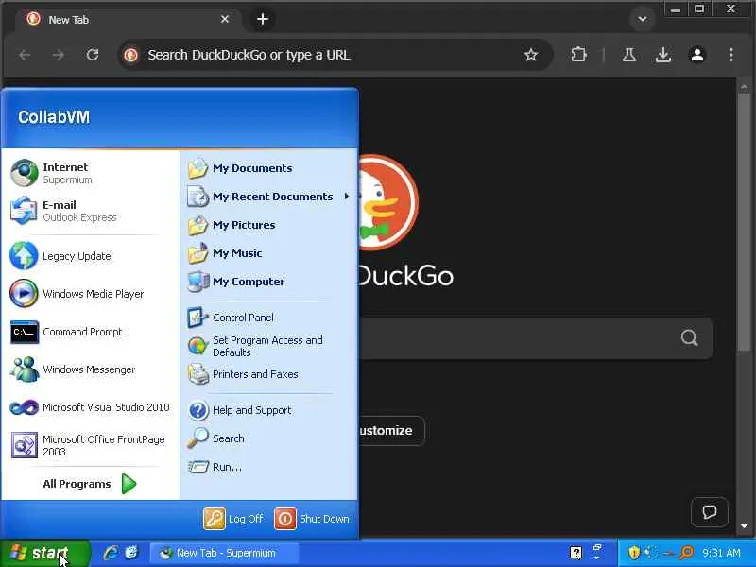Open browser three-dot menu
This screenshot has width=756, height=567.
click(731, 55)
